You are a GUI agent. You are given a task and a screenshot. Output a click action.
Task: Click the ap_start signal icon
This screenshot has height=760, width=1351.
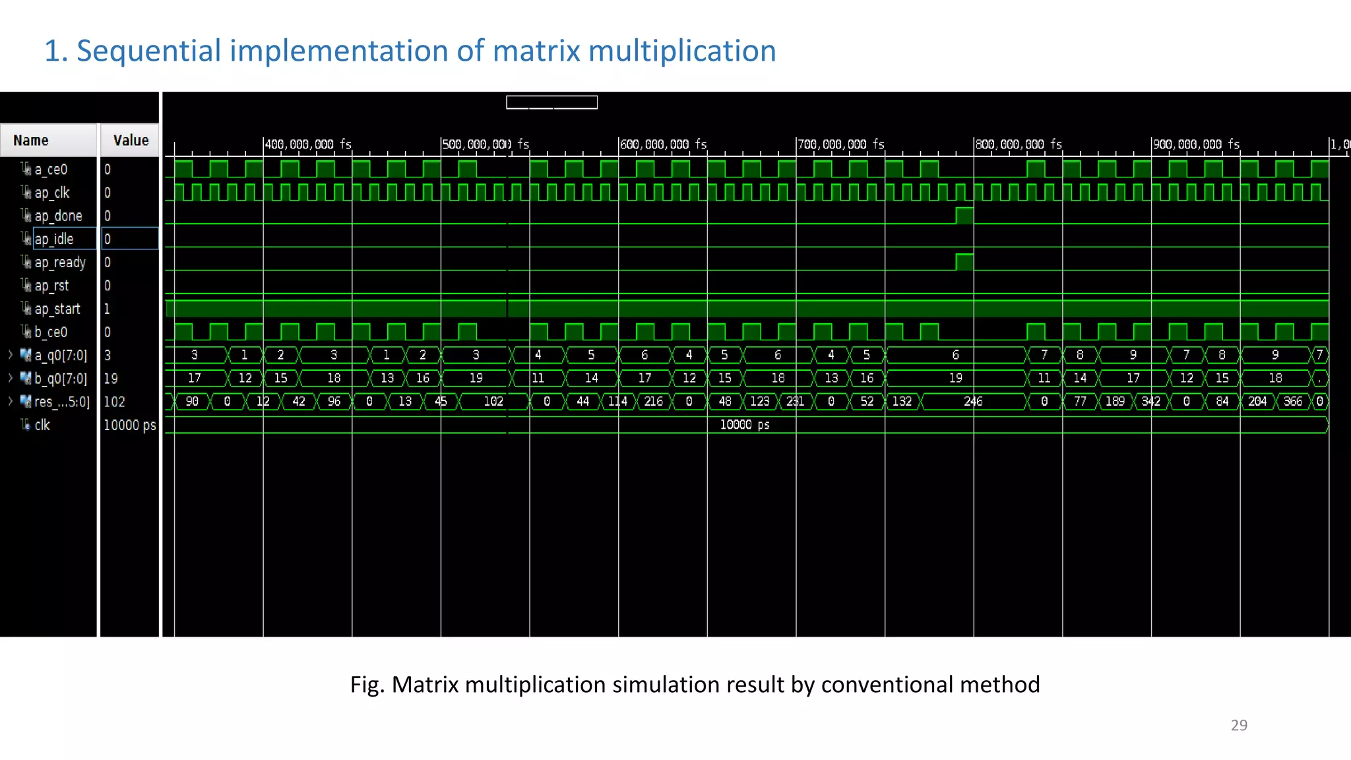tap(26, 308)
